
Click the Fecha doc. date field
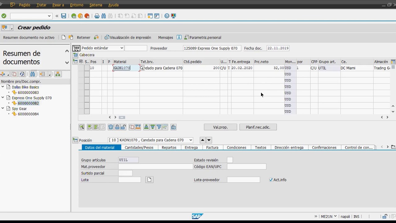(278, 48)
